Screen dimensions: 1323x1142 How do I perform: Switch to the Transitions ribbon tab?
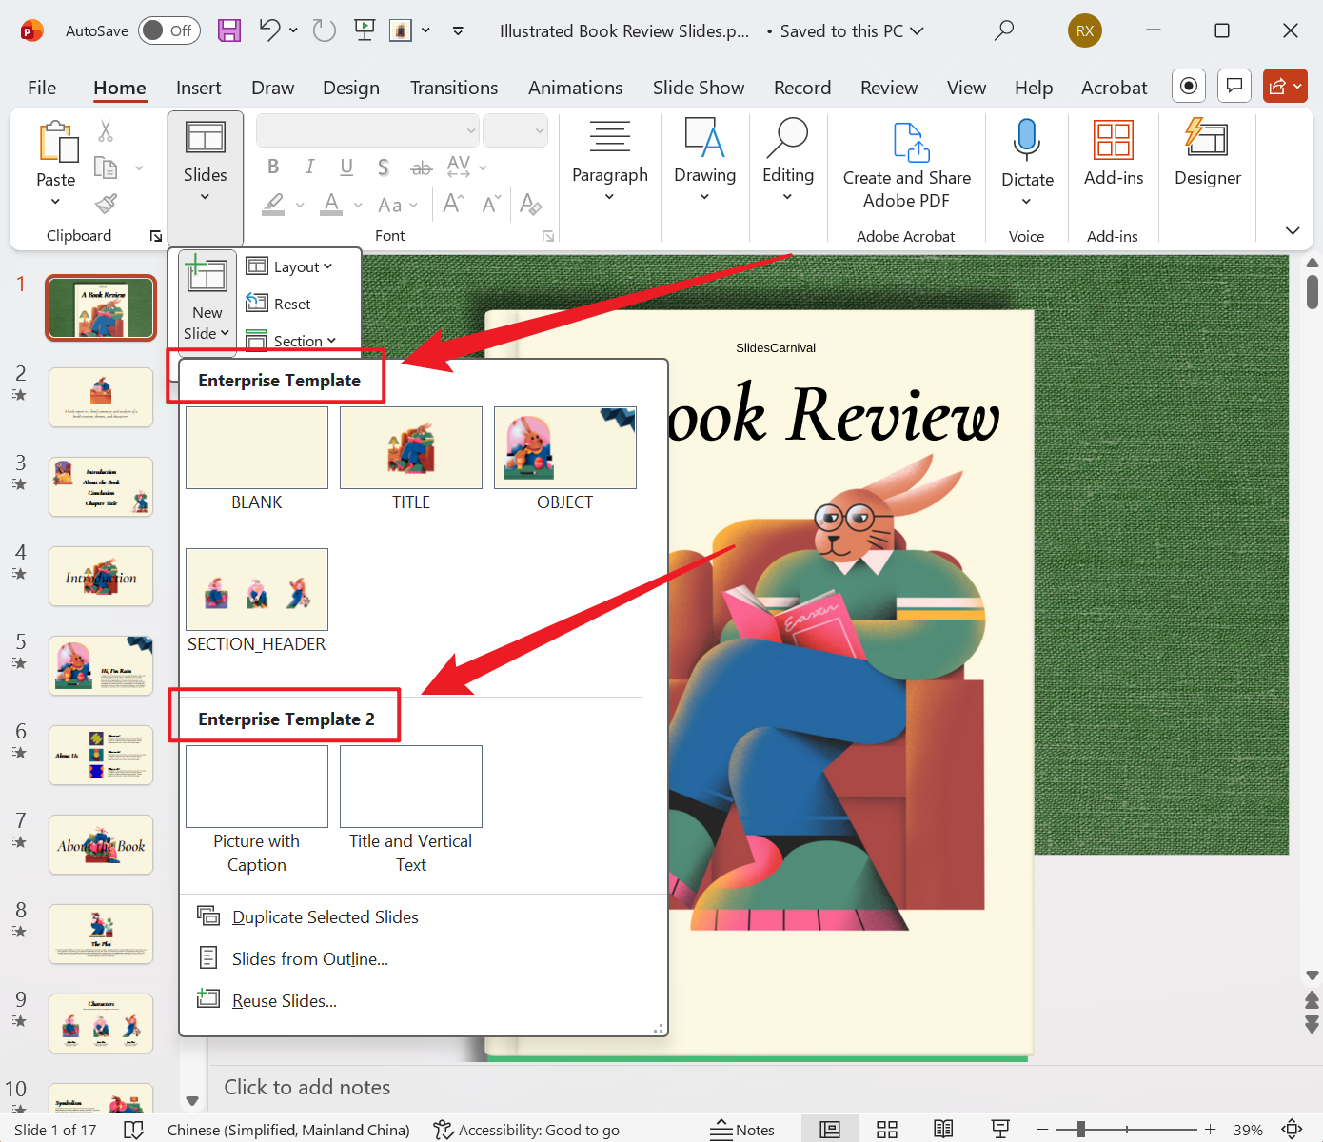(x=454, y=88)
